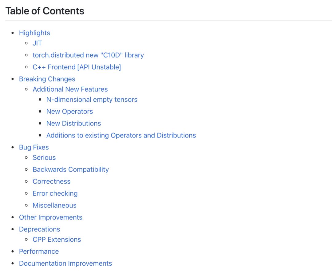
Task: Go to Other Improvements
Action: coord(51,217)
